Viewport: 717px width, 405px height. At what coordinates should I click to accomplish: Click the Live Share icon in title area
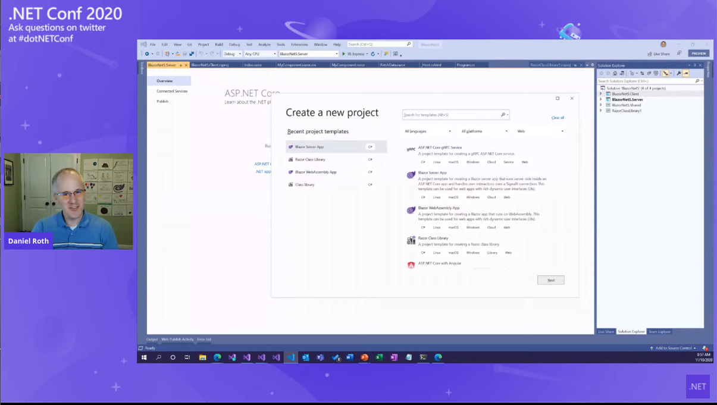(650, 54)
